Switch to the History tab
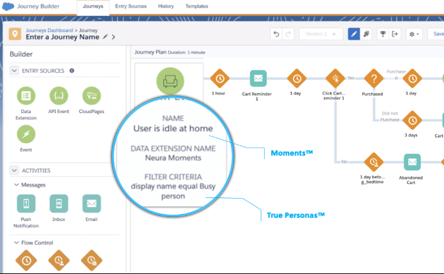 [x=166, y=6]
